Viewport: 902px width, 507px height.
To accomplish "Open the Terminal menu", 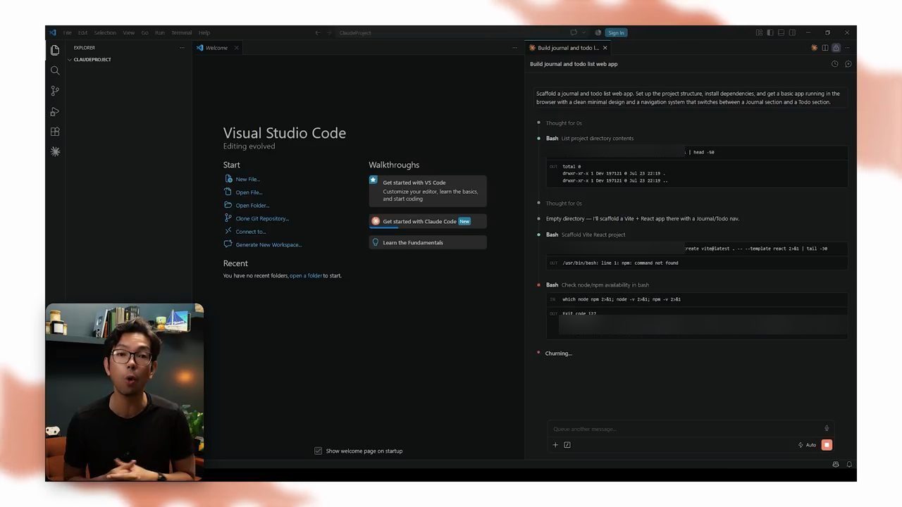I will tap(181, 32).
